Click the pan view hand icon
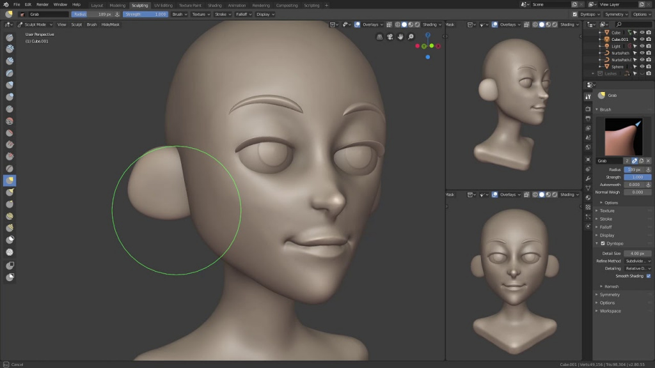The width and height of the screenshot is (655, 368). pos(400,36)
